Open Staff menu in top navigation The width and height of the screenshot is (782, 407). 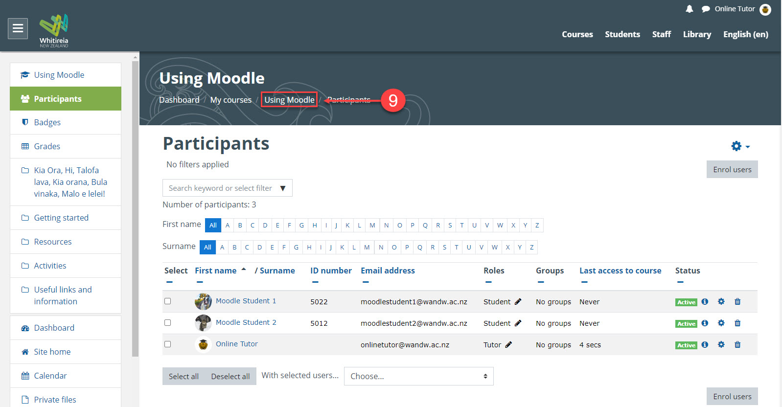pyautogui.click(x=662, y=34)
